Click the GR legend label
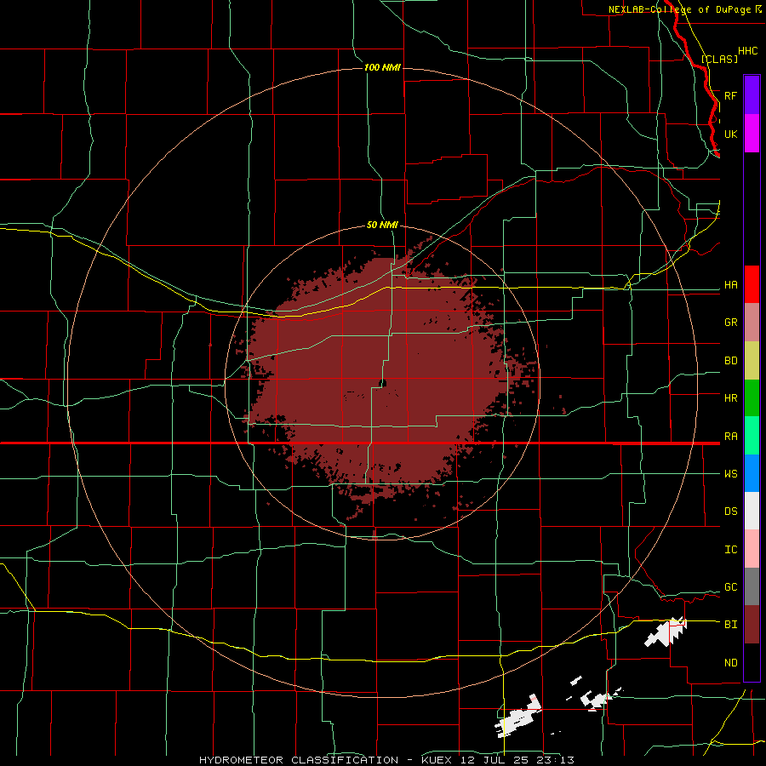 click(730, 323)
